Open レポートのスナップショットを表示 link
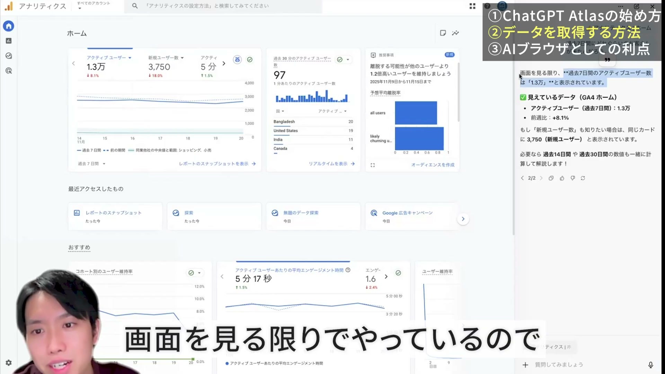The width and height of the screenshot is (665, 374). [x=217, y=164]
